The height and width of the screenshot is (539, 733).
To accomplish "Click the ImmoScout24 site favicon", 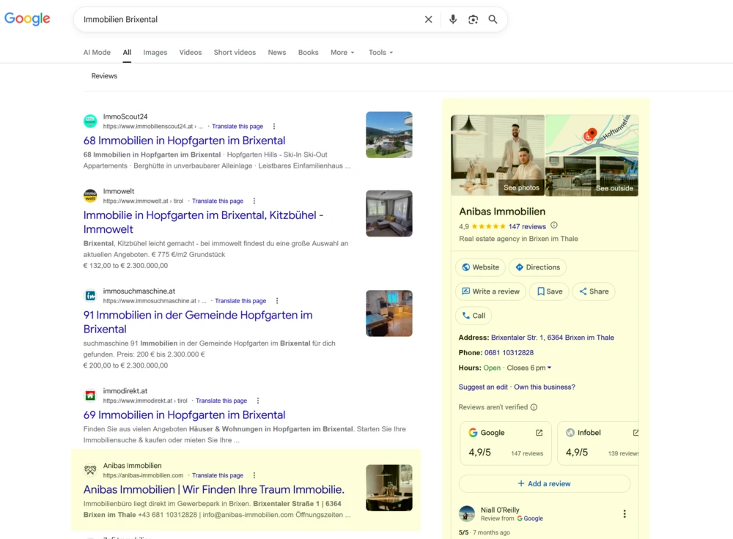I will (x=90, y=121).
